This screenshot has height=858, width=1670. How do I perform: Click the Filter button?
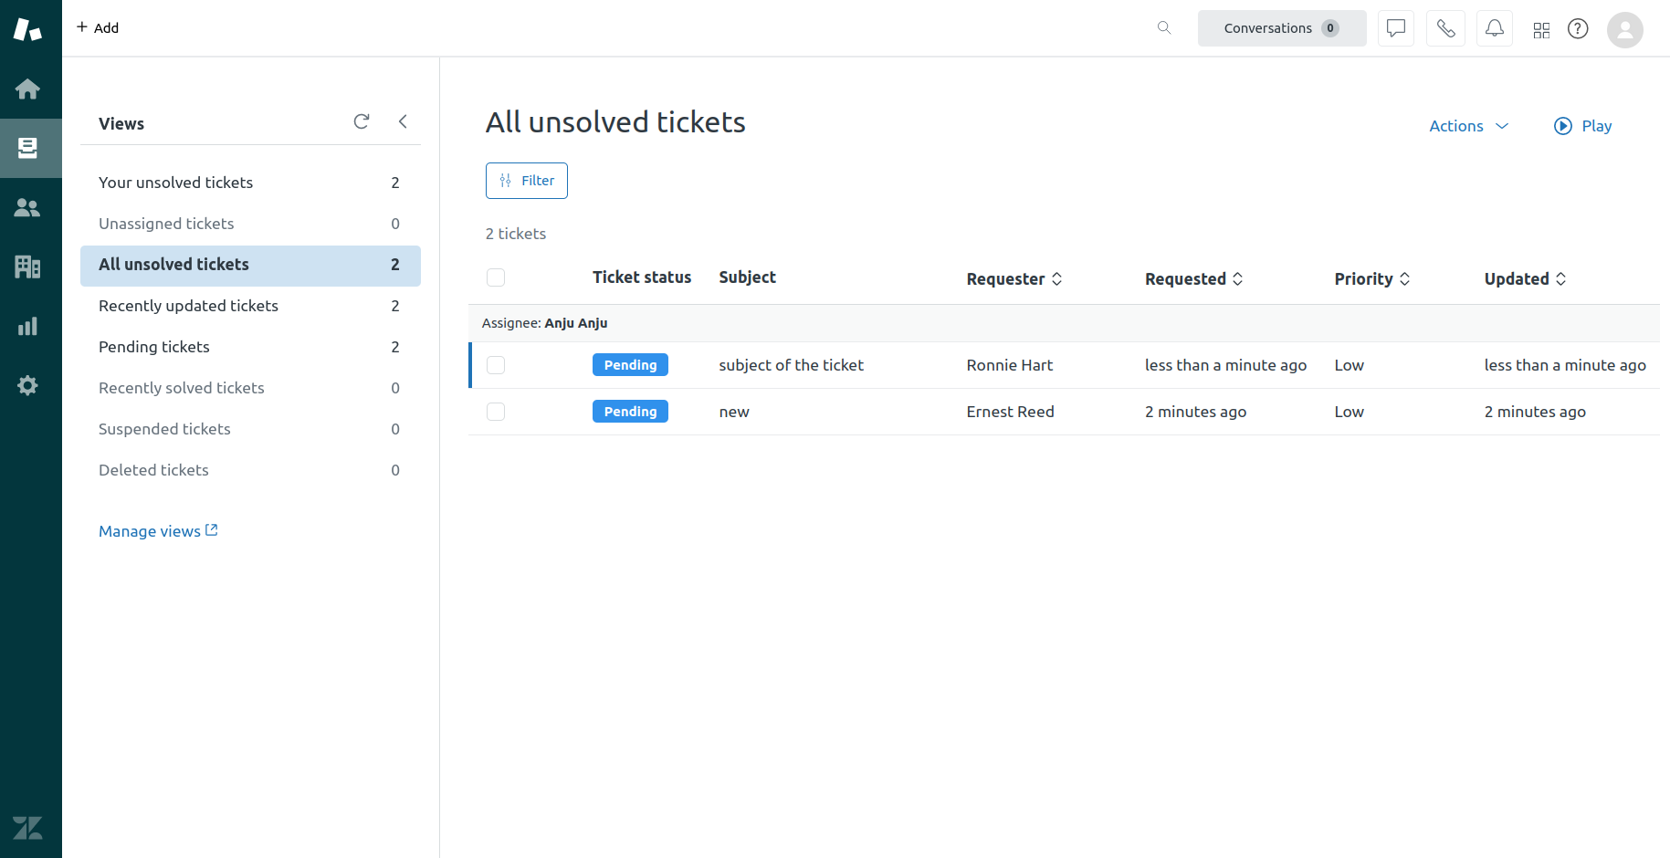point(527,181)
